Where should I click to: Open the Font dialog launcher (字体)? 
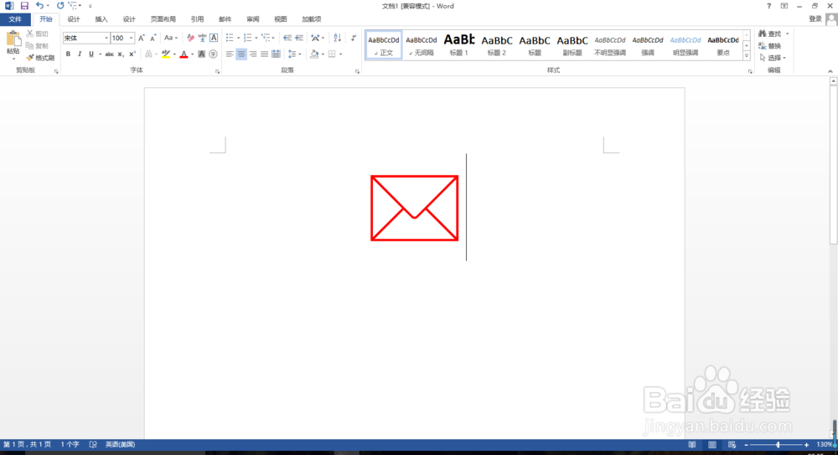pos(218,72)
